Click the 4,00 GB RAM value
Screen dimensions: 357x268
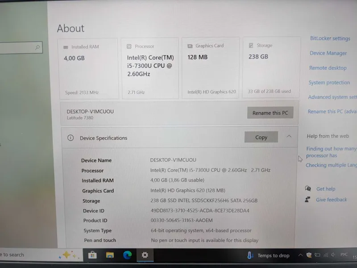pos(74,59)
